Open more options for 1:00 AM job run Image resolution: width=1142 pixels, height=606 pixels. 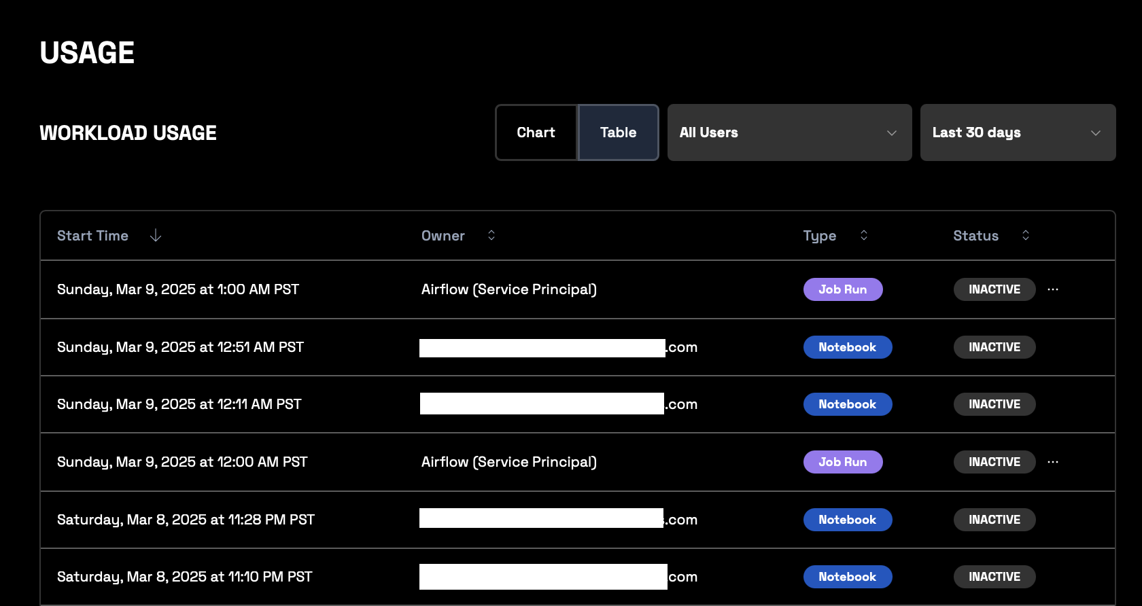tap(1053, 289)
